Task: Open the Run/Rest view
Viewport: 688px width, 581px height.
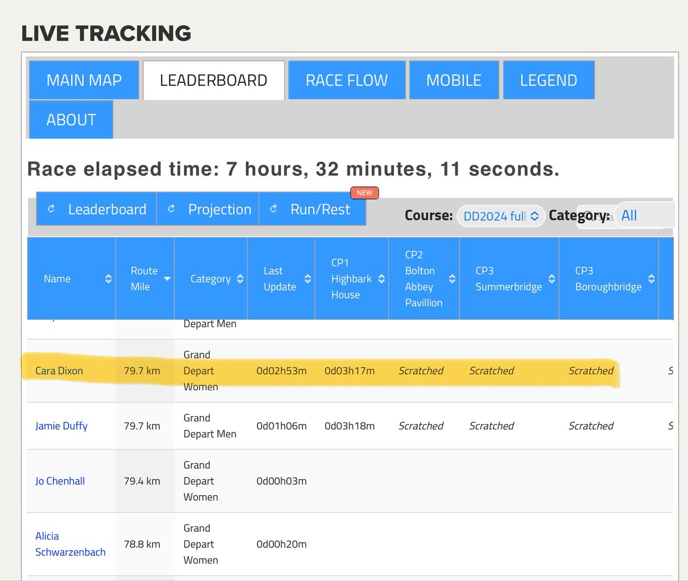Action: click(x=312, y=209)
